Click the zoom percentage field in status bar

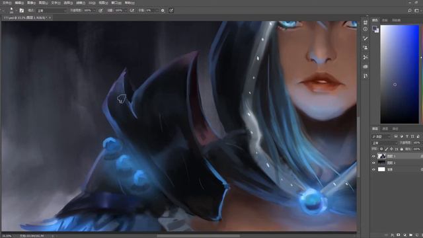[x=7, y=236]
